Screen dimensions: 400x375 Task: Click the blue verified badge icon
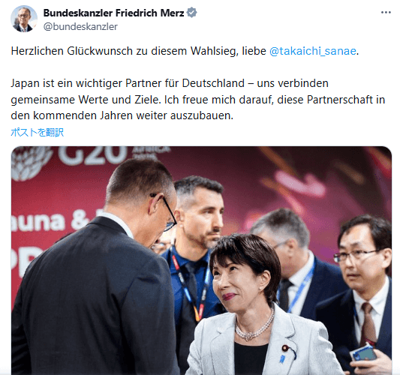coord(191,13)
